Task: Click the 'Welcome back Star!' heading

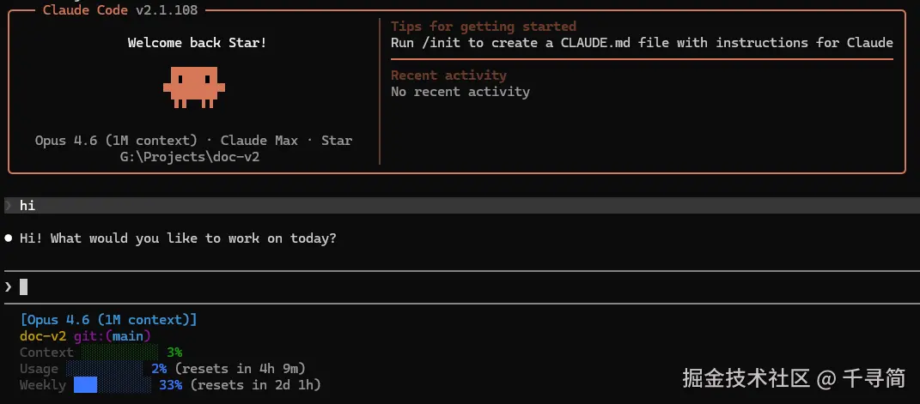Action: [197, 43]
